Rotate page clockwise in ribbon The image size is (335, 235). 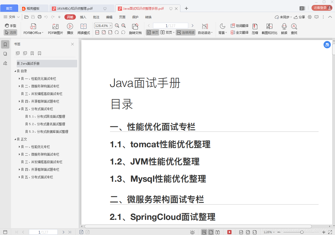point(117,32)
